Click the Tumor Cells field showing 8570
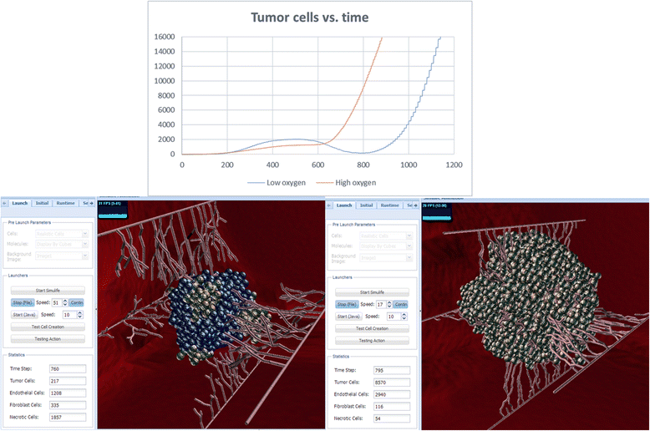Screen dimensions: 650x431 tap(392, 382)
